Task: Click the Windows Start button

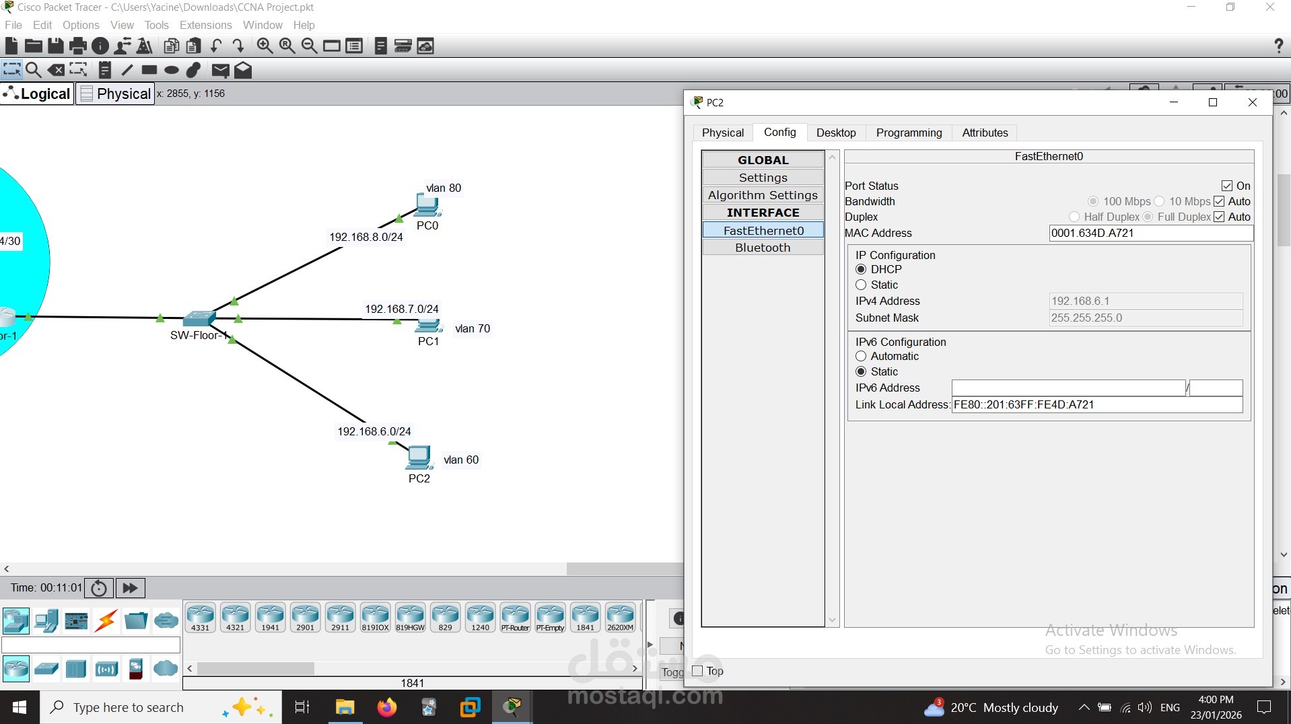Action: (x=20, y=707)
